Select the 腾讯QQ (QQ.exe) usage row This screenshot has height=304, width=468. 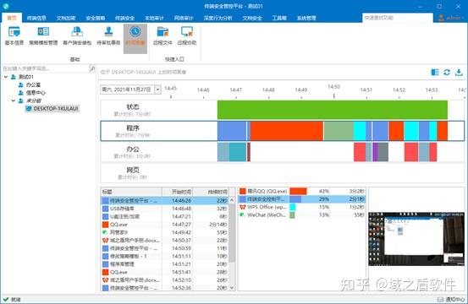click(302, 191)
